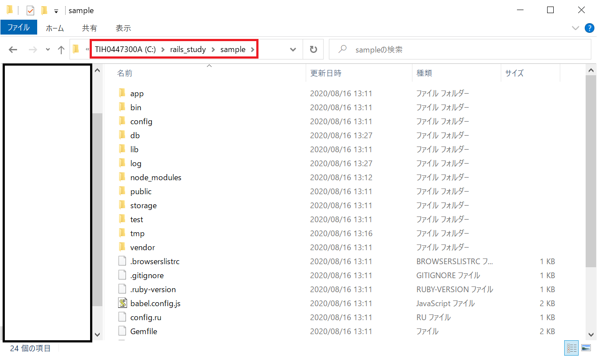Viewport: 597px width, 356px height.
Task: Select the Gemfile file name
Action: [x=143, y=331]
